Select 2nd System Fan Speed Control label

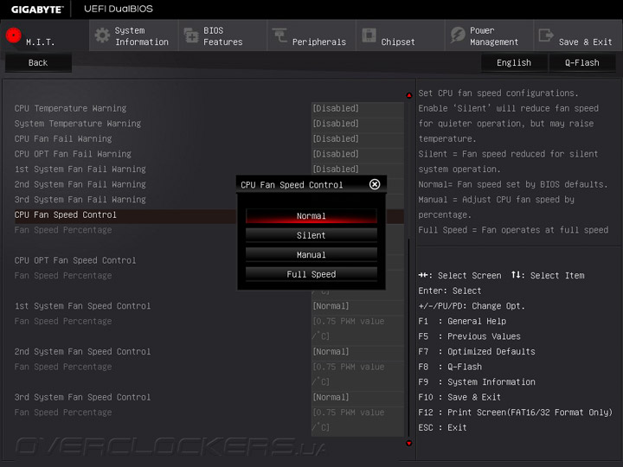(x=83, y=352)
